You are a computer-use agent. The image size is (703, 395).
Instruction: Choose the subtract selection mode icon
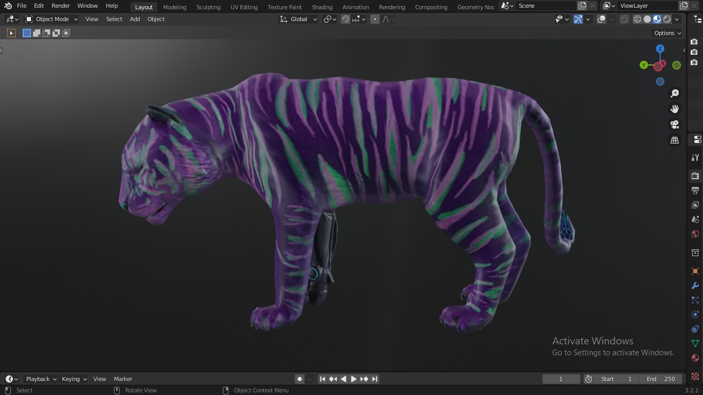pos(46,33)
